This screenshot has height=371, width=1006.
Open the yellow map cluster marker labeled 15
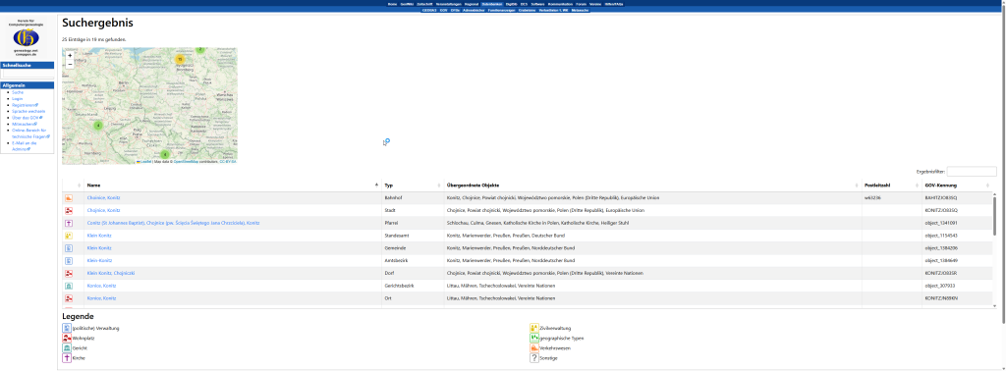[x=180, y=60]
